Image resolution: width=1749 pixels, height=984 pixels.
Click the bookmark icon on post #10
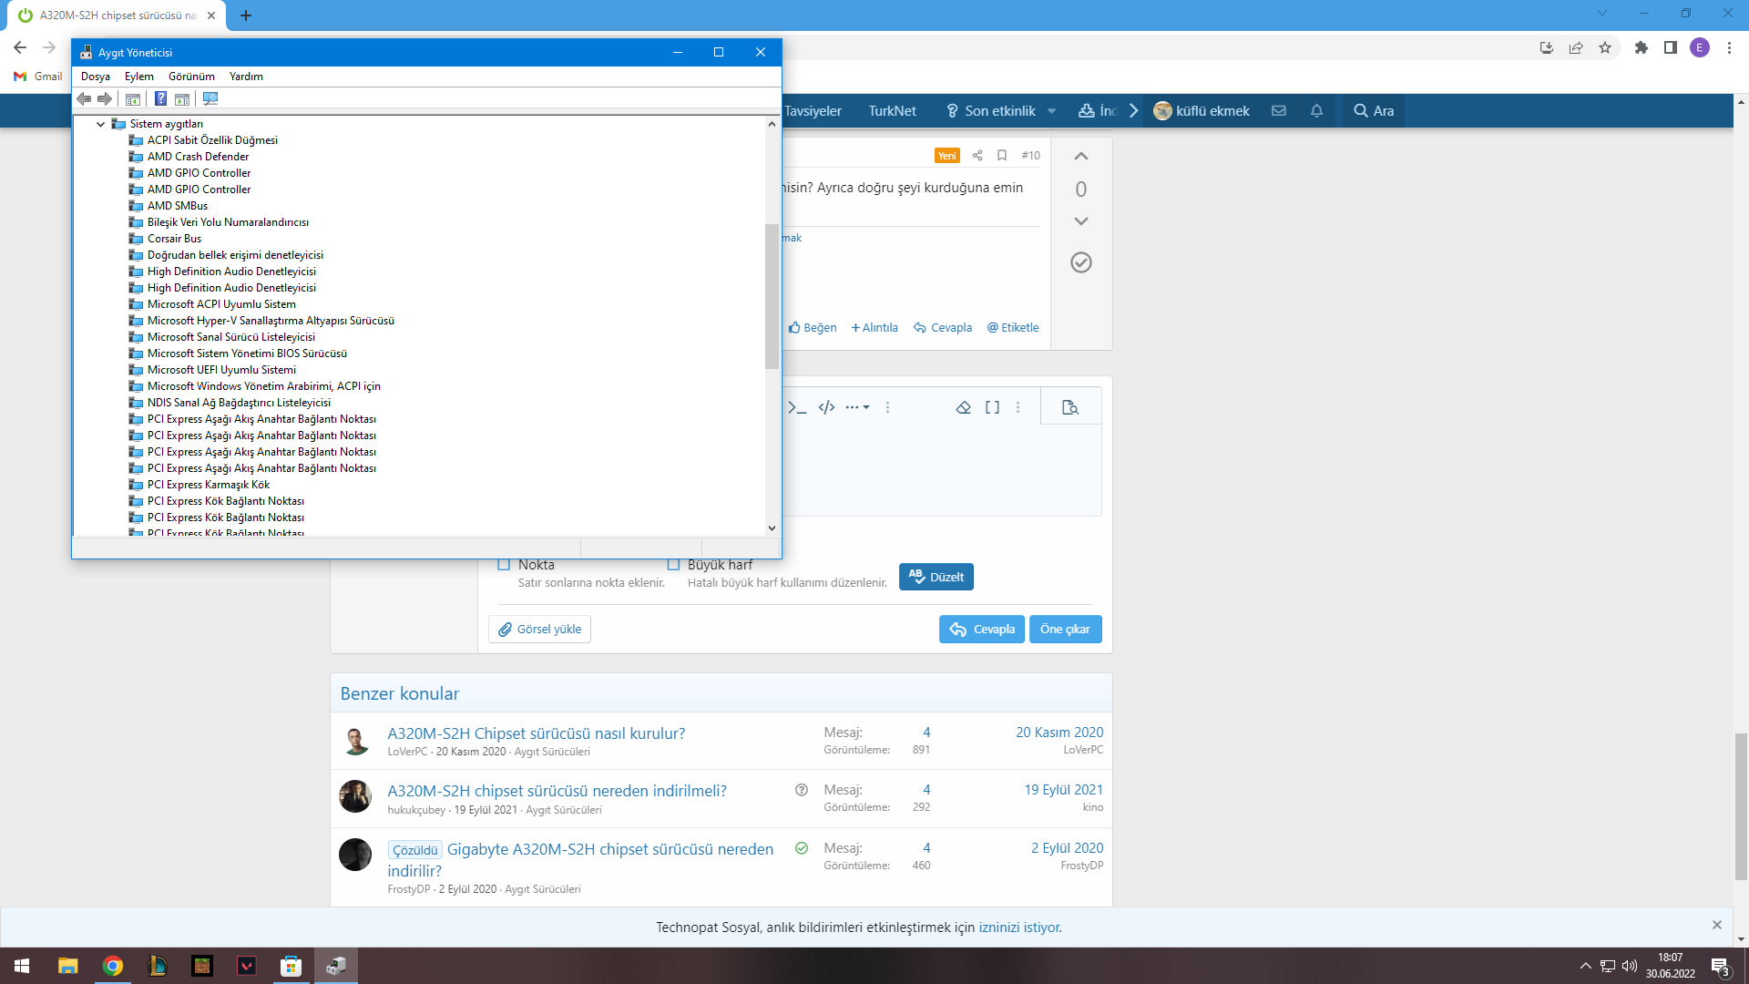pyautogui.click(x=1002, y=155)
